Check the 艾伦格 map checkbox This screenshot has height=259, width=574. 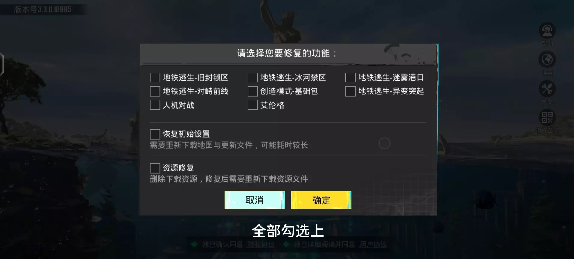[x=253, y=105]
